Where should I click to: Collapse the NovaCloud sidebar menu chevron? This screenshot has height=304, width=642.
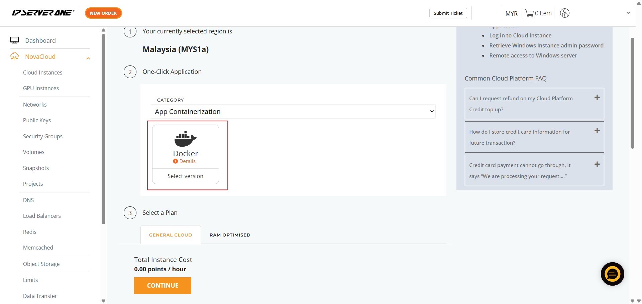(88, 58)
